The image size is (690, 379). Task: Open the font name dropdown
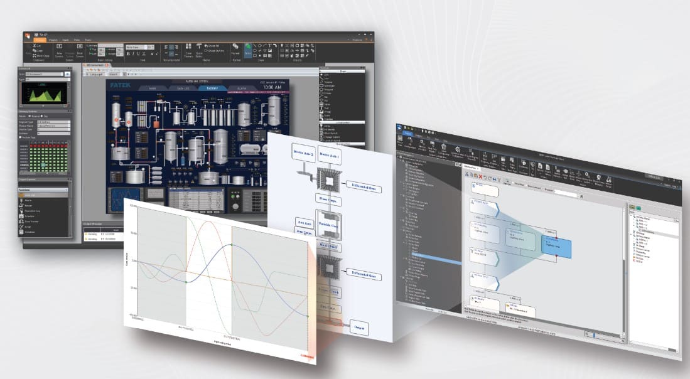tap(136, 47)
